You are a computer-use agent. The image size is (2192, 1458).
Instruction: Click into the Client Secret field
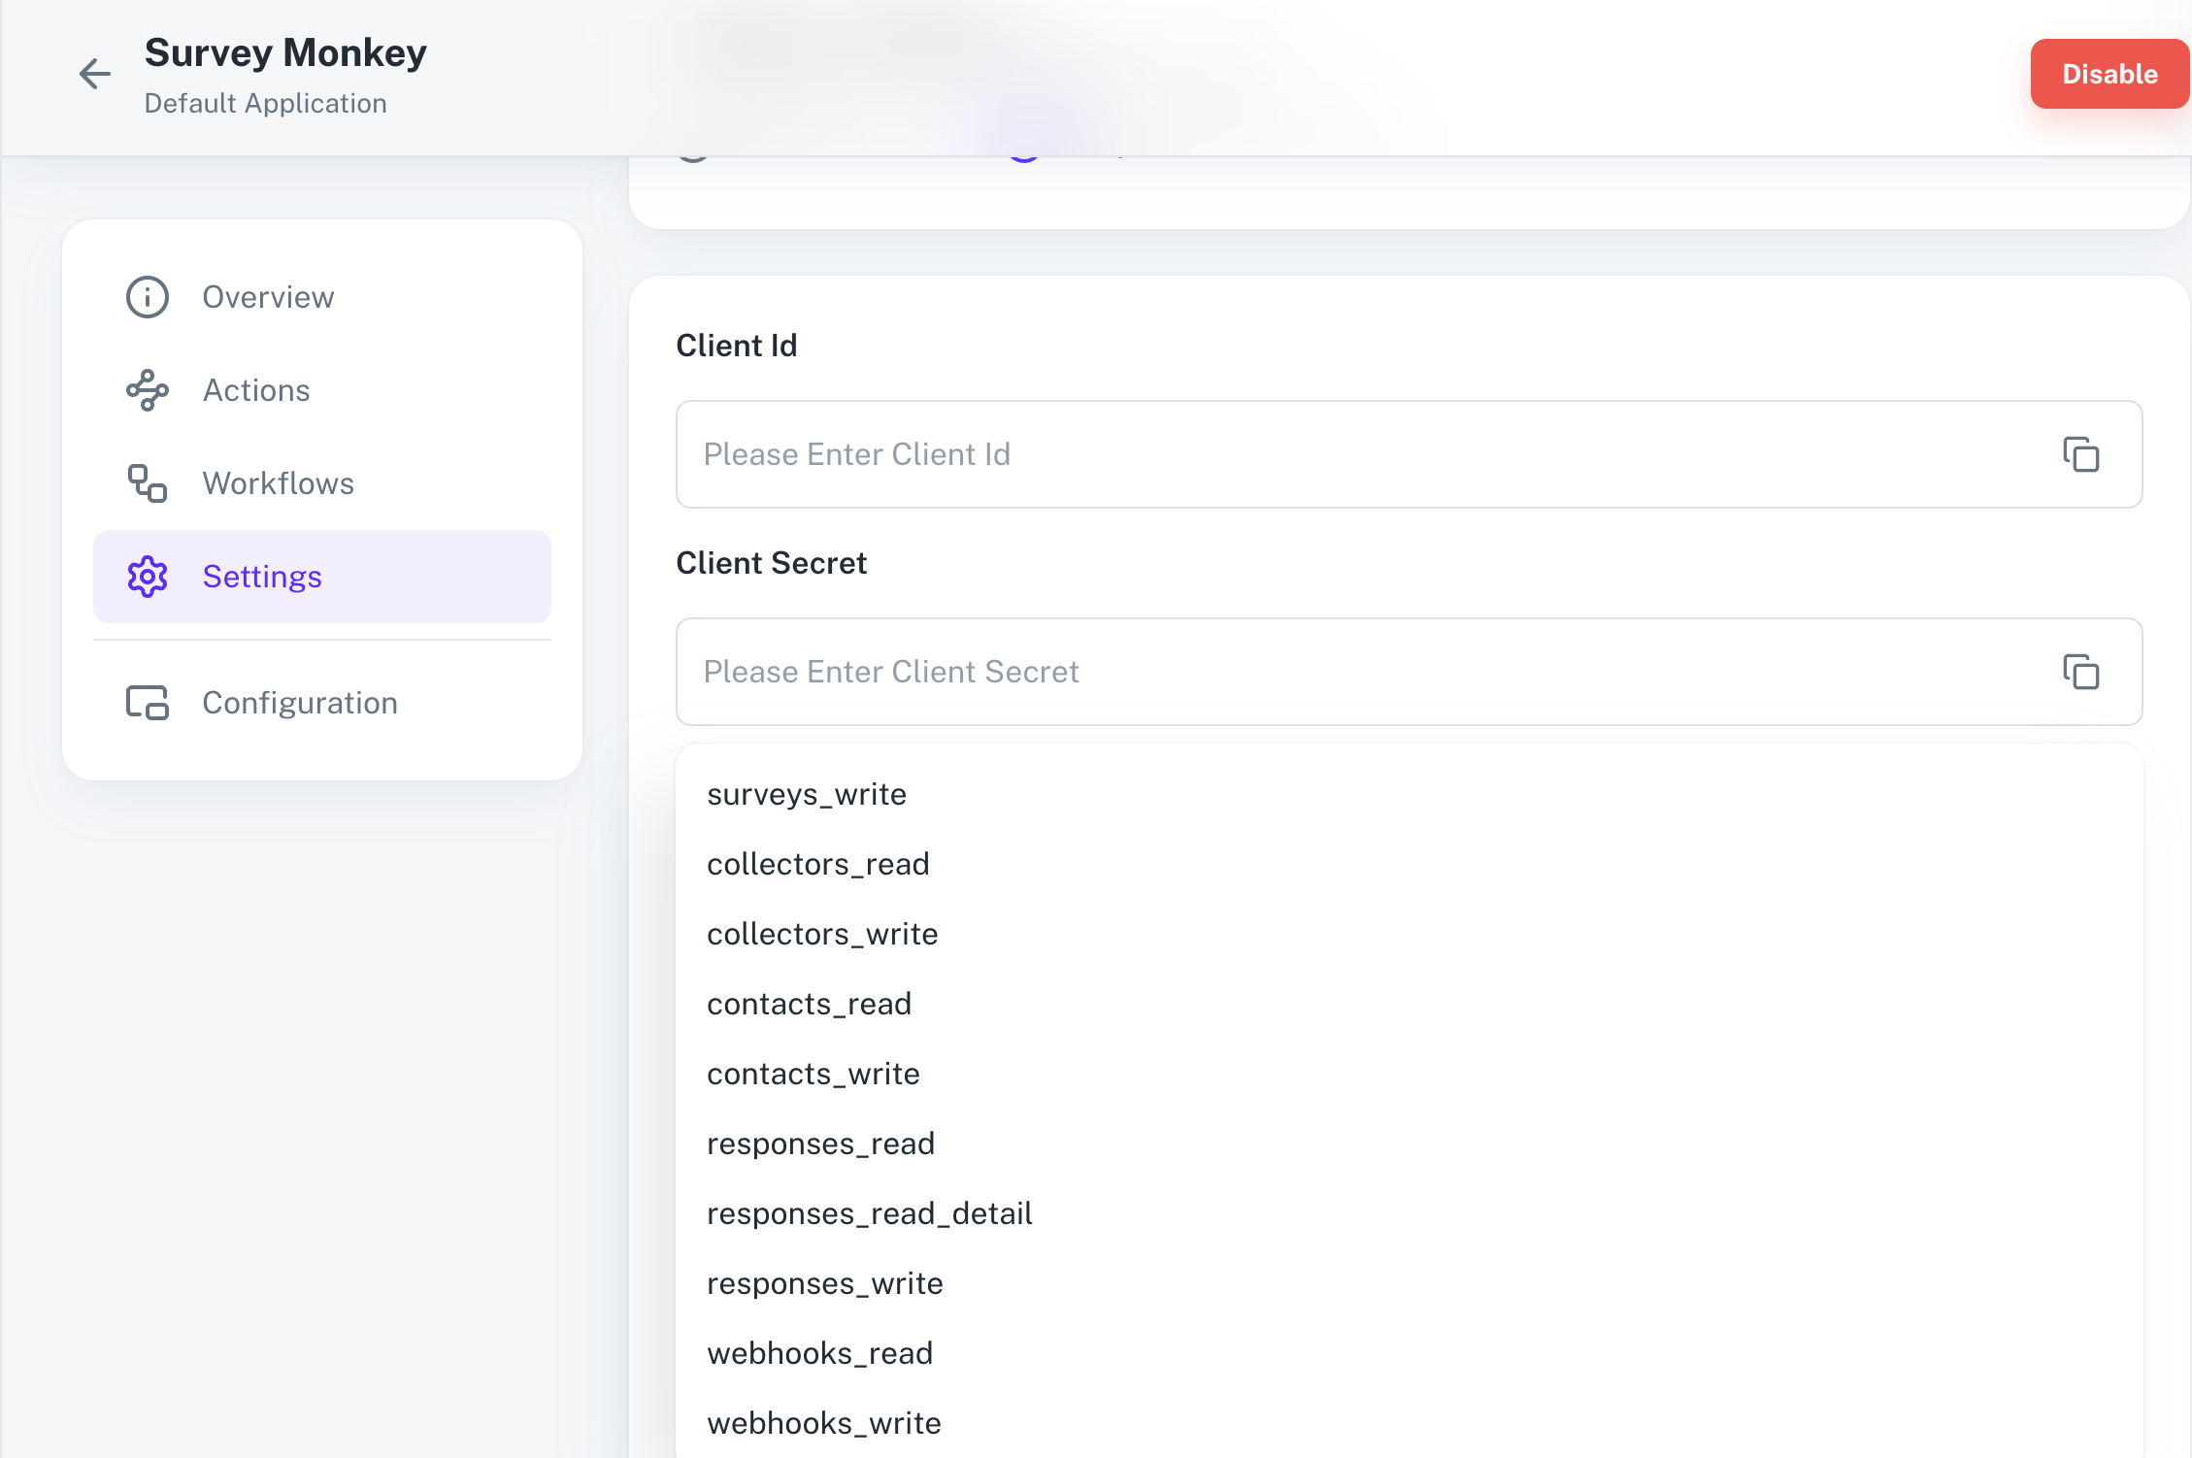tap(1359, 672)
